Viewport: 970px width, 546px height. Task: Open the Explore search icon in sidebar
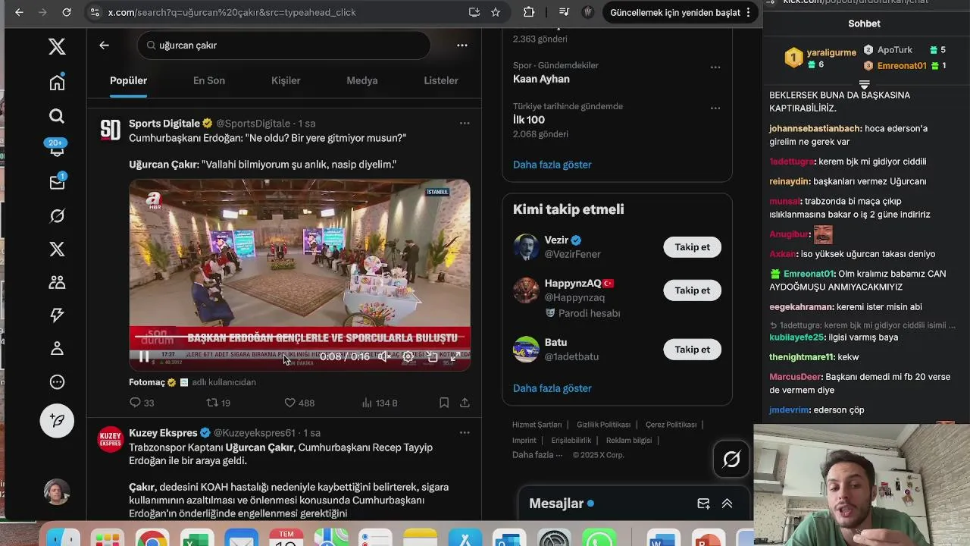pyautogui.click(x=57, y=116)
